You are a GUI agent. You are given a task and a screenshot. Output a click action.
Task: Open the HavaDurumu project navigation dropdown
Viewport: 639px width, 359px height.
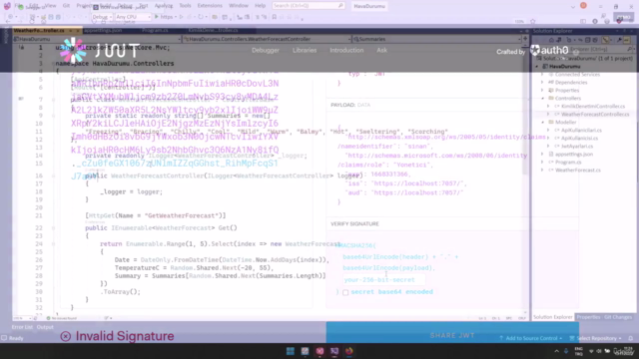coord(97,39)
